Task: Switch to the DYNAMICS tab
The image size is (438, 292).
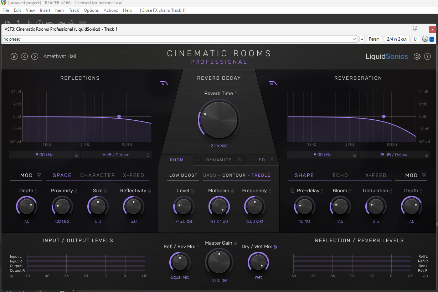Action: click(218, 160)
